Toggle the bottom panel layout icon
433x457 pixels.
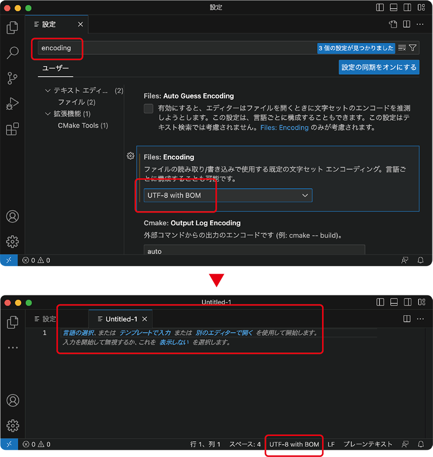click(394, 7)
